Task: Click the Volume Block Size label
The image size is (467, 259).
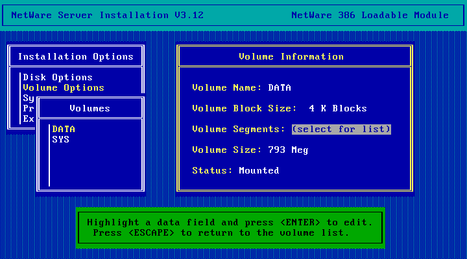Action: tap(245, 109)
